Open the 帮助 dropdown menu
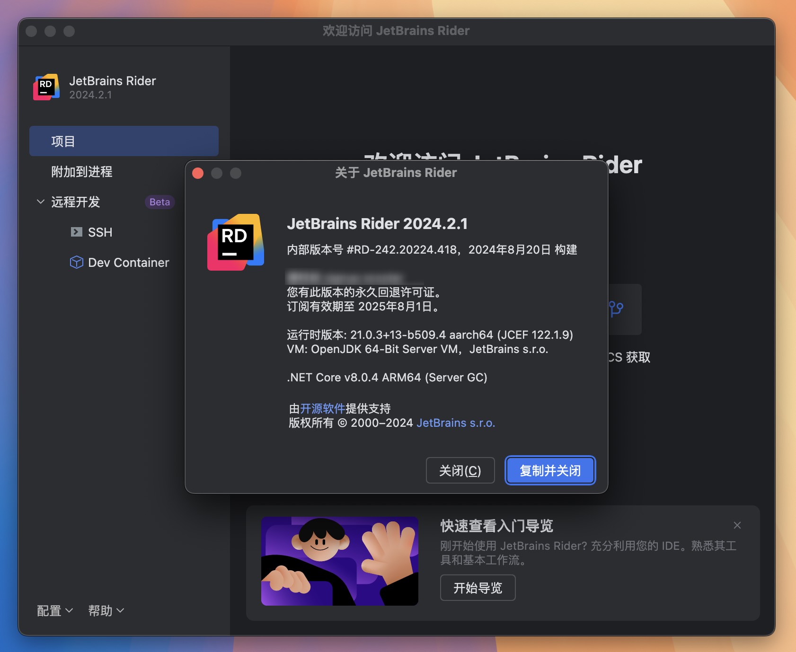 click(106, 610)
